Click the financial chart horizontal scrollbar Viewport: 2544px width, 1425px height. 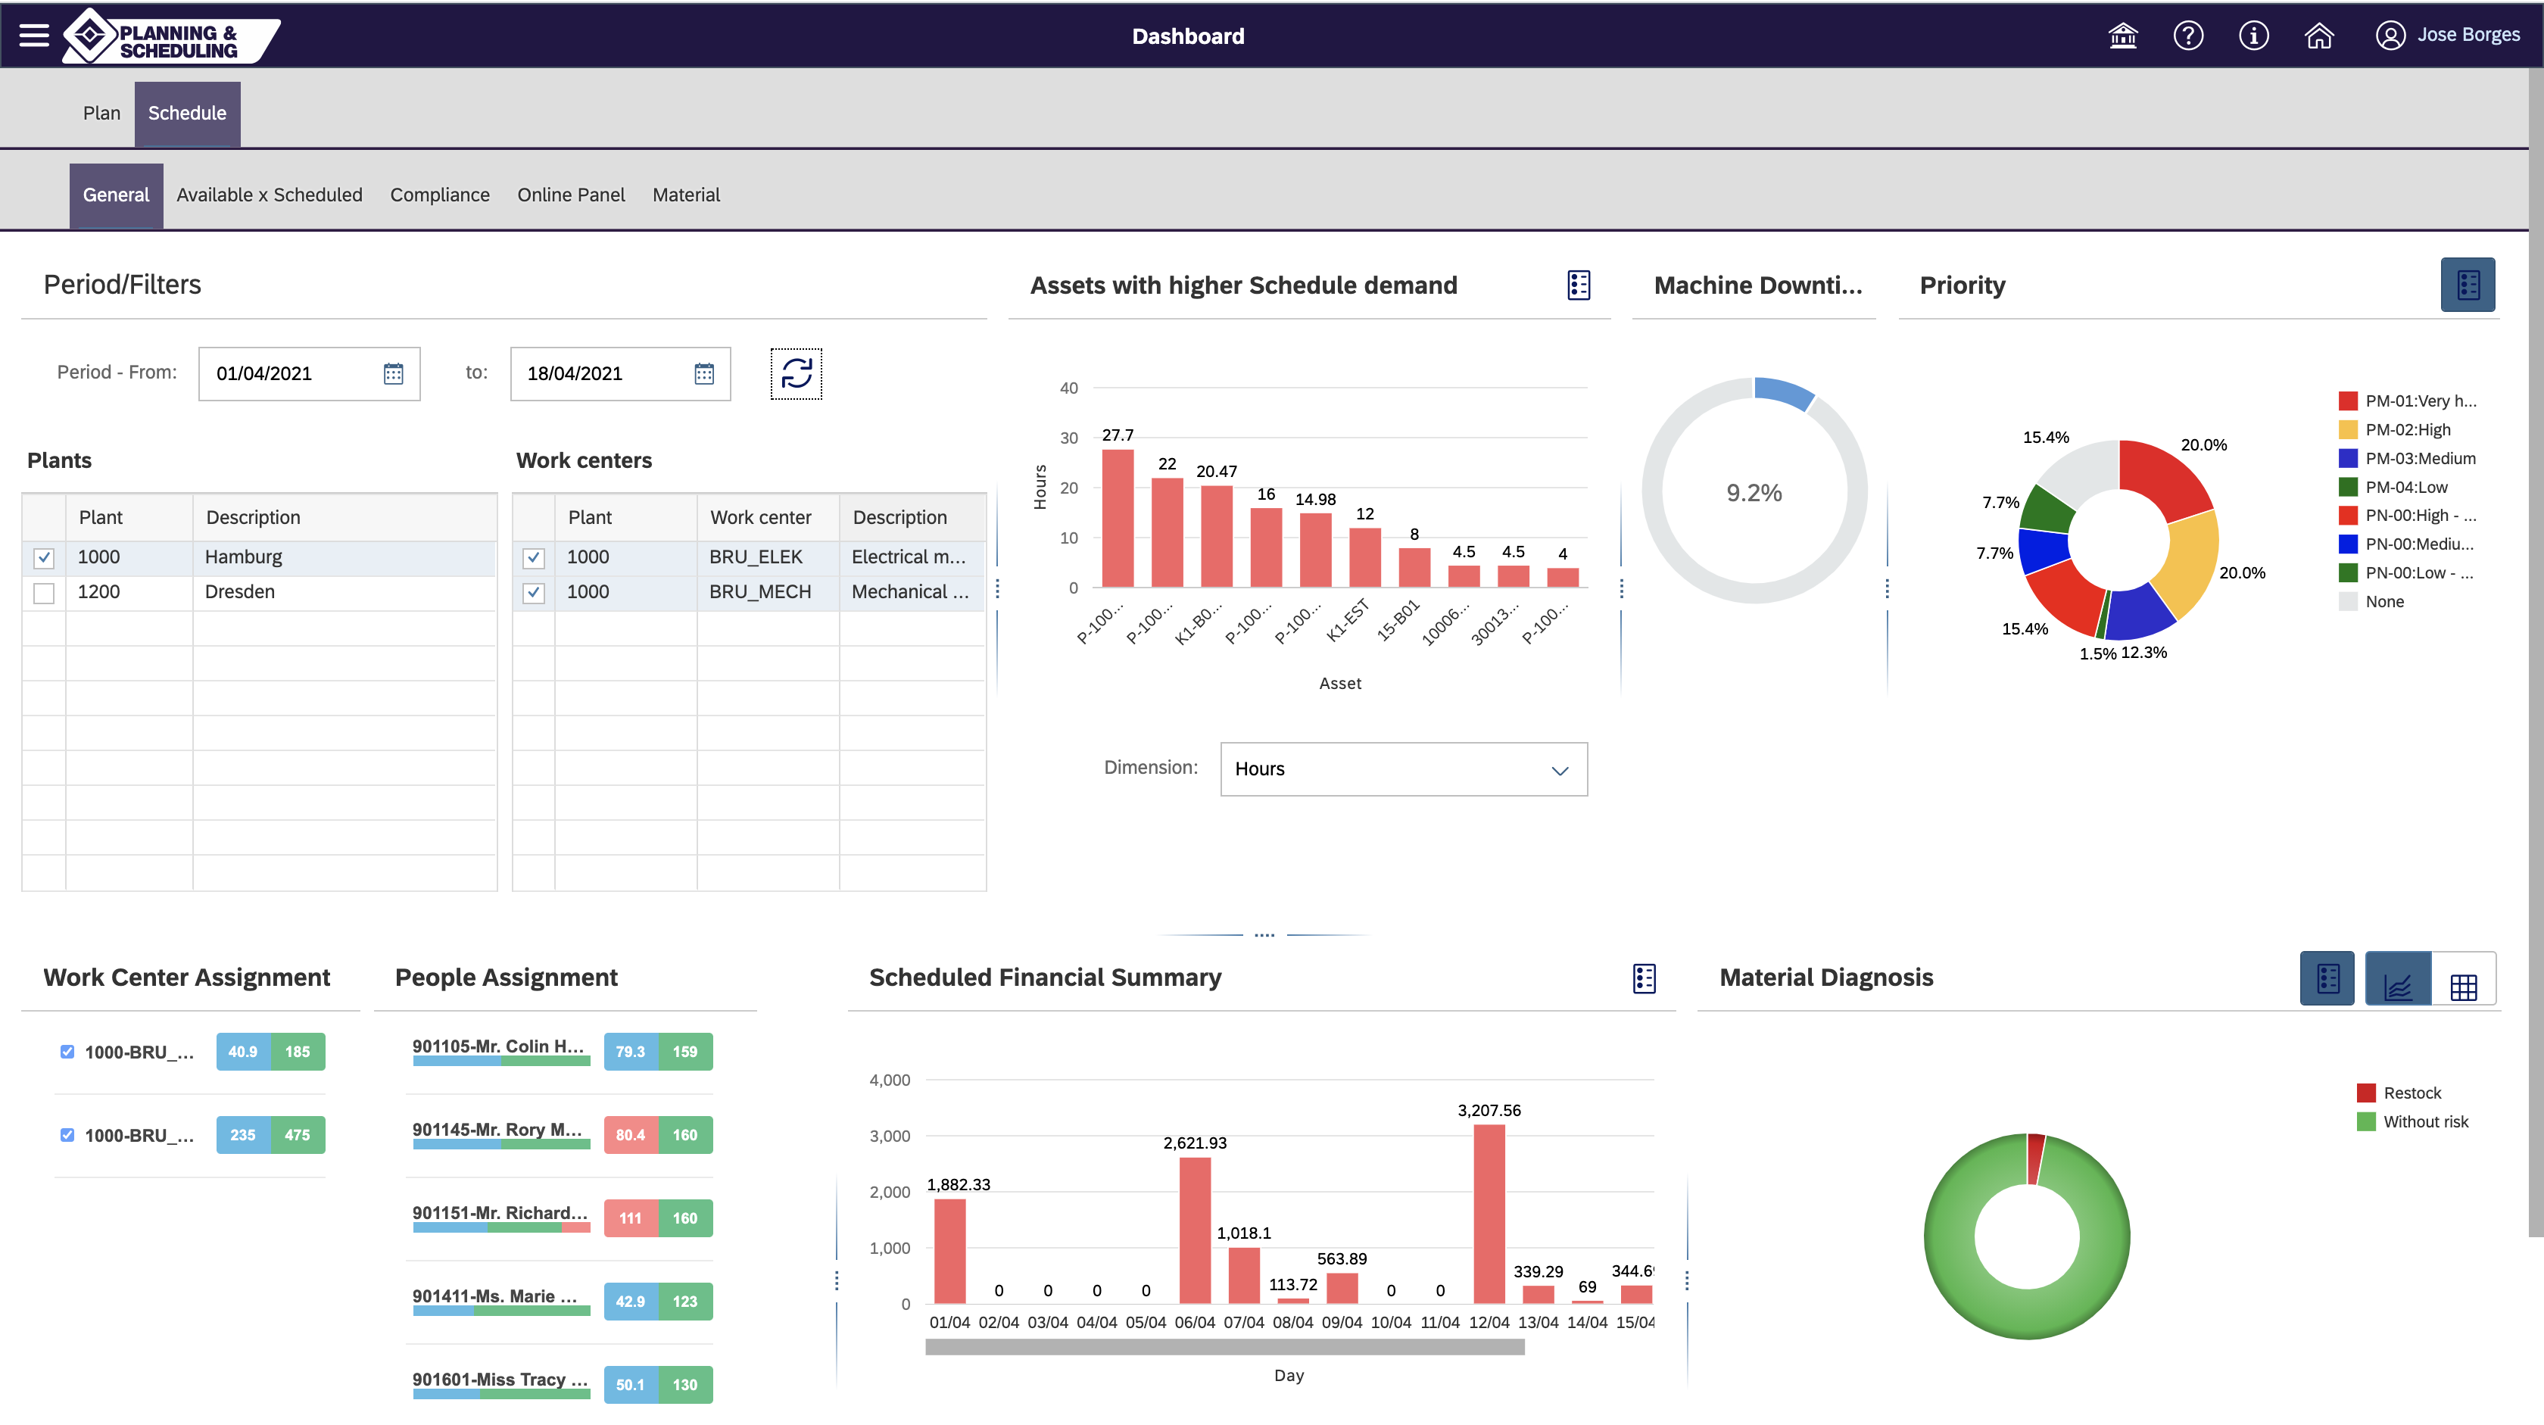tap(1224, 1347)
